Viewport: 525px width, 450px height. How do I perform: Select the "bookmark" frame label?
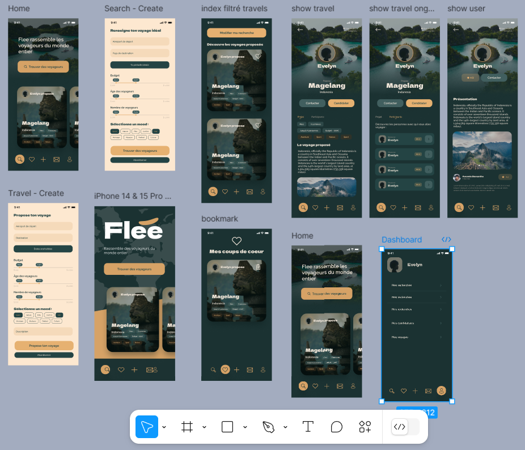[x=219, y=219]
